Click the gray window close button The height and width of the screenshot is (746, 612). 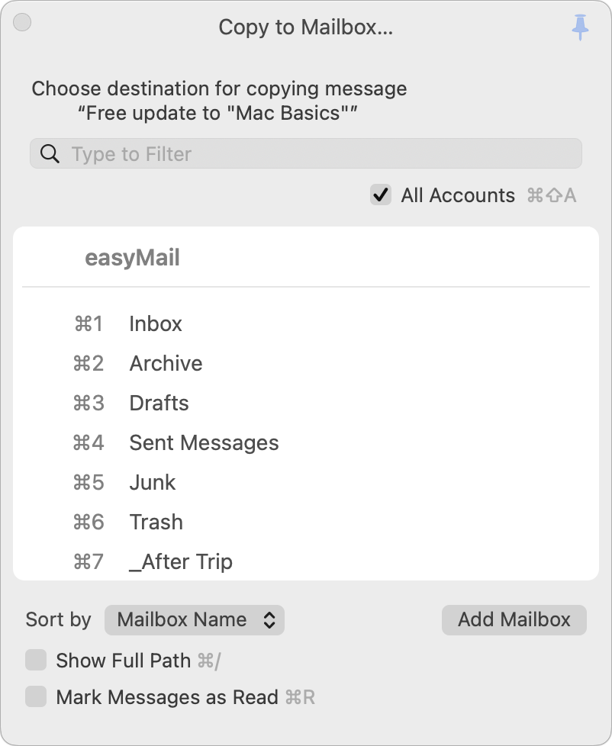(x=23, y=23)
